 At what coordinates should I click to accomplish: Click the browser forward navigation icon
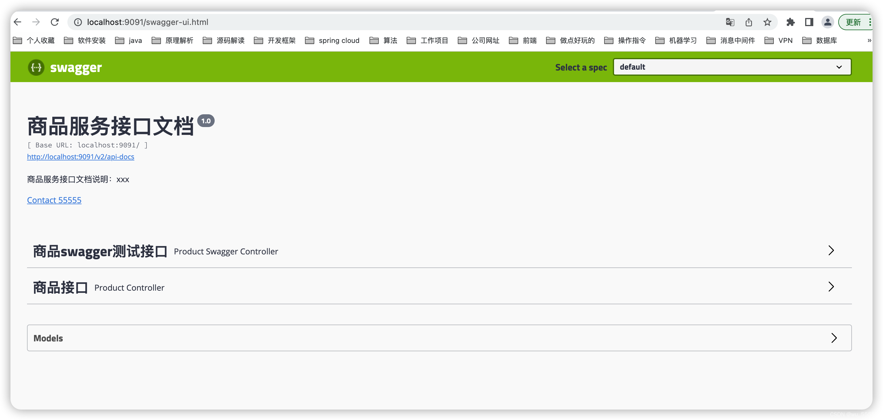click(x=35, y=22)
